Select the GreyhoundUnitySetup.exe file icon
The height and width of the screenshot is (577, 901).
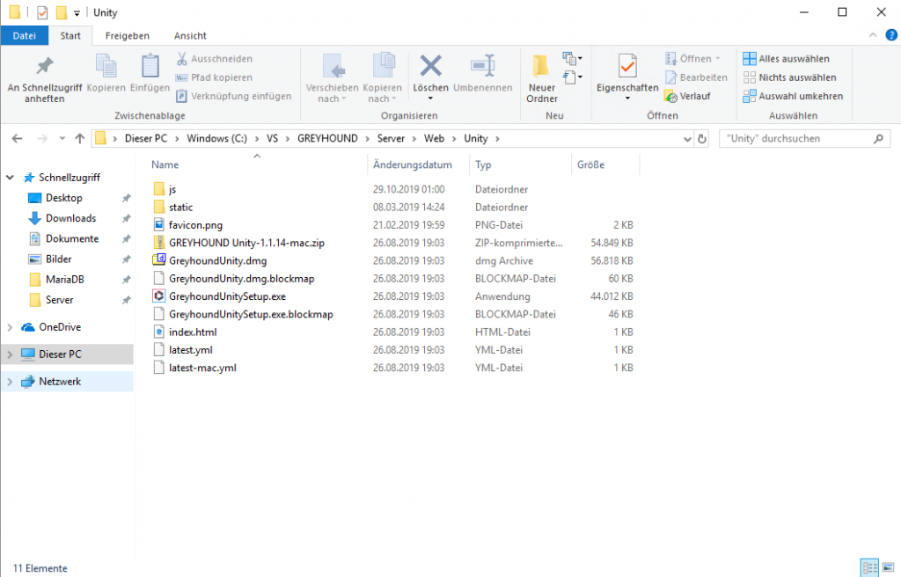[x=159, y=296]
